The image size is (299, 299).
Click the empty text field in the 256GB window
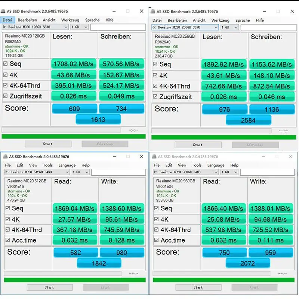point(268,27)
